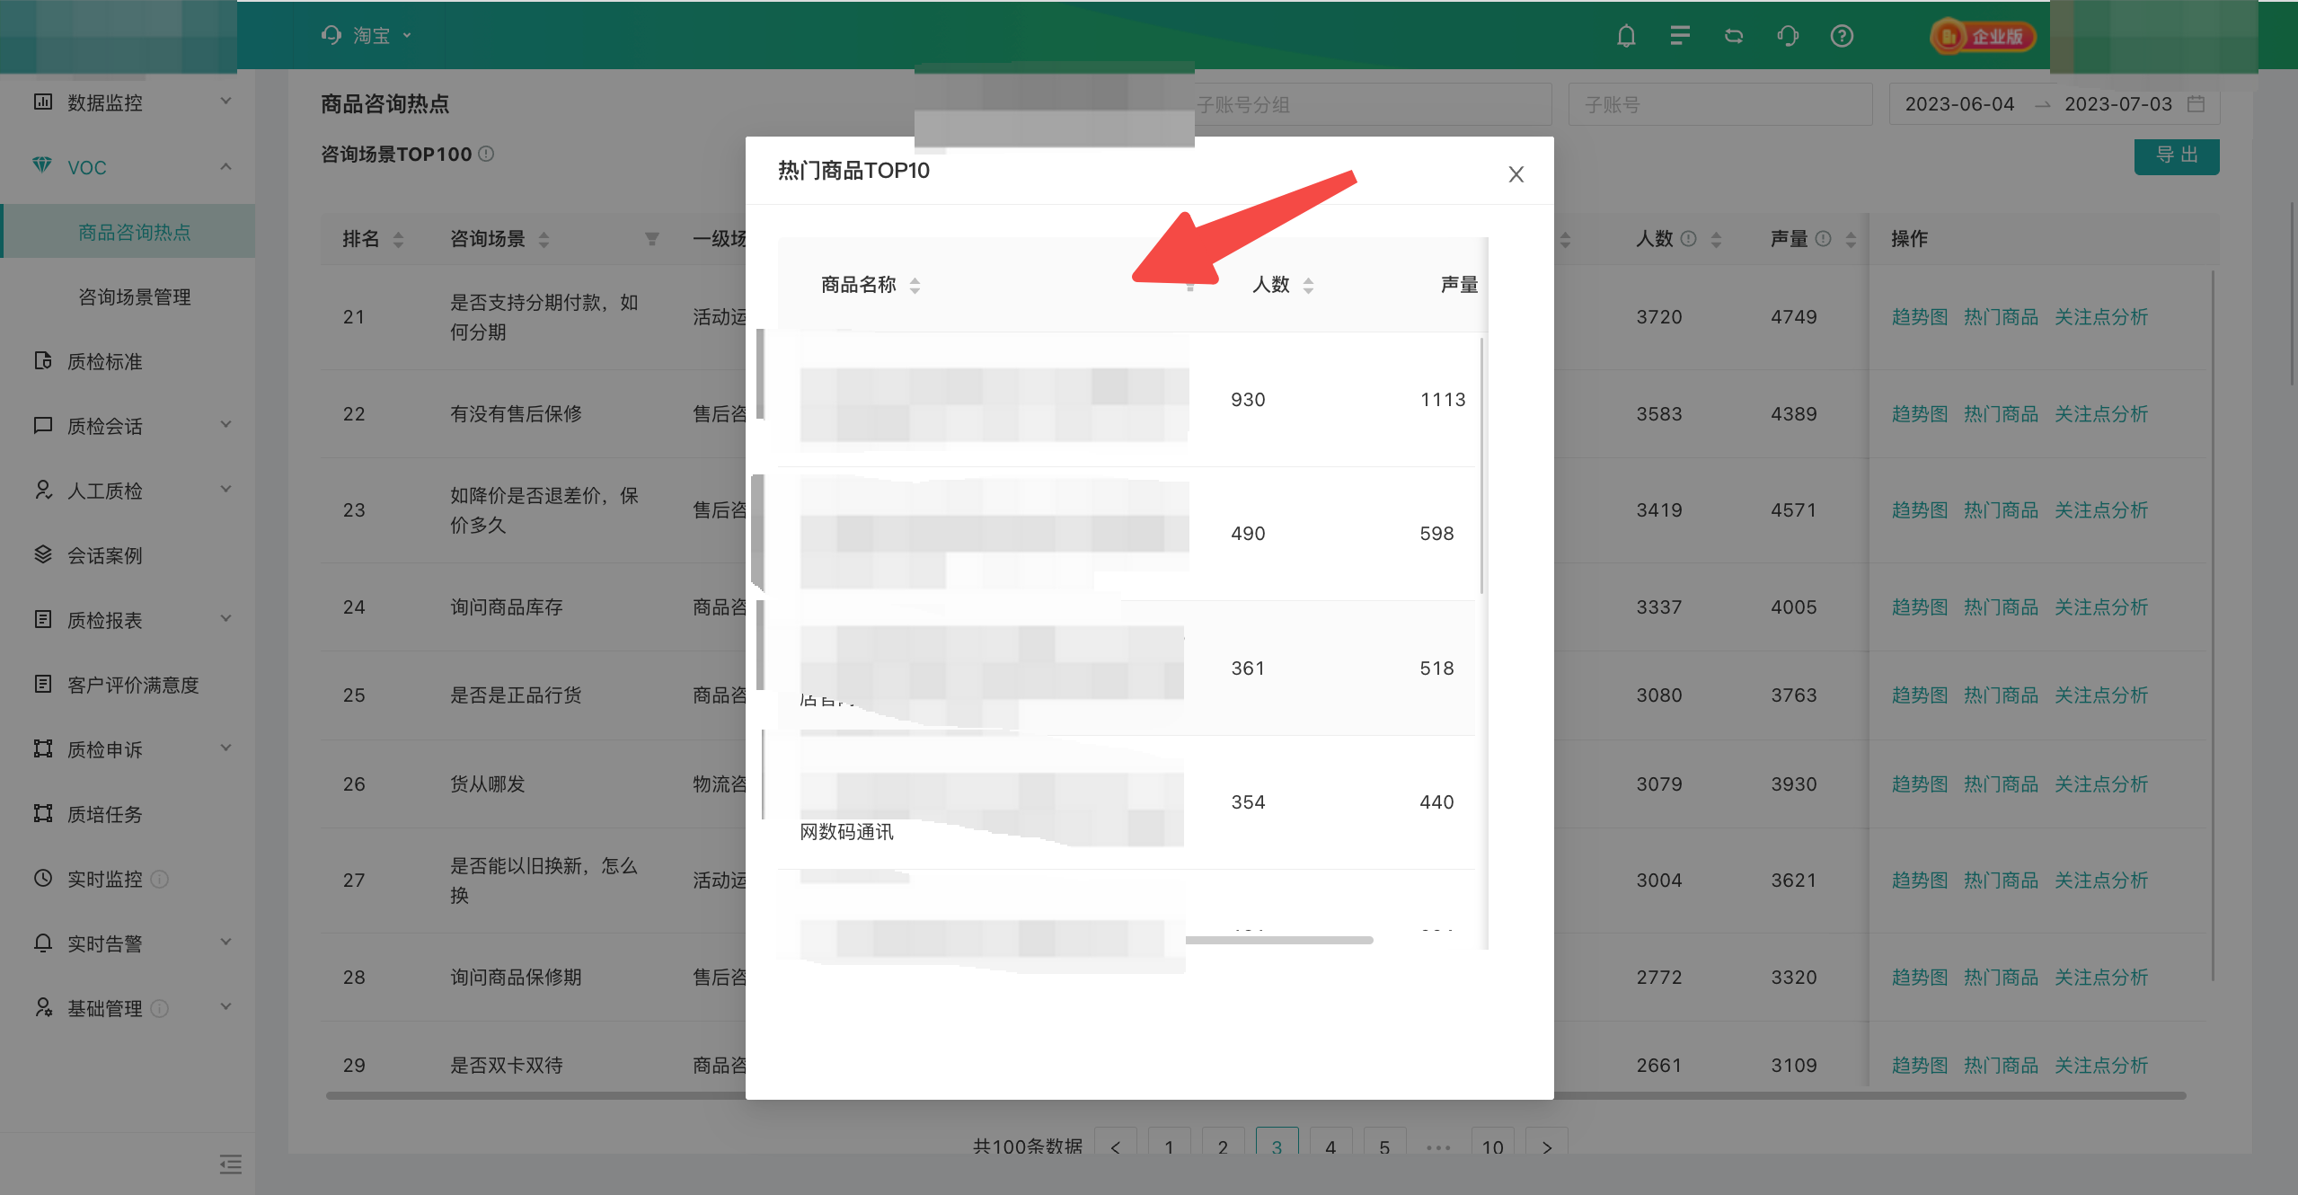
Task: Open 关注点分析 for row 23
Action: 2101,510
